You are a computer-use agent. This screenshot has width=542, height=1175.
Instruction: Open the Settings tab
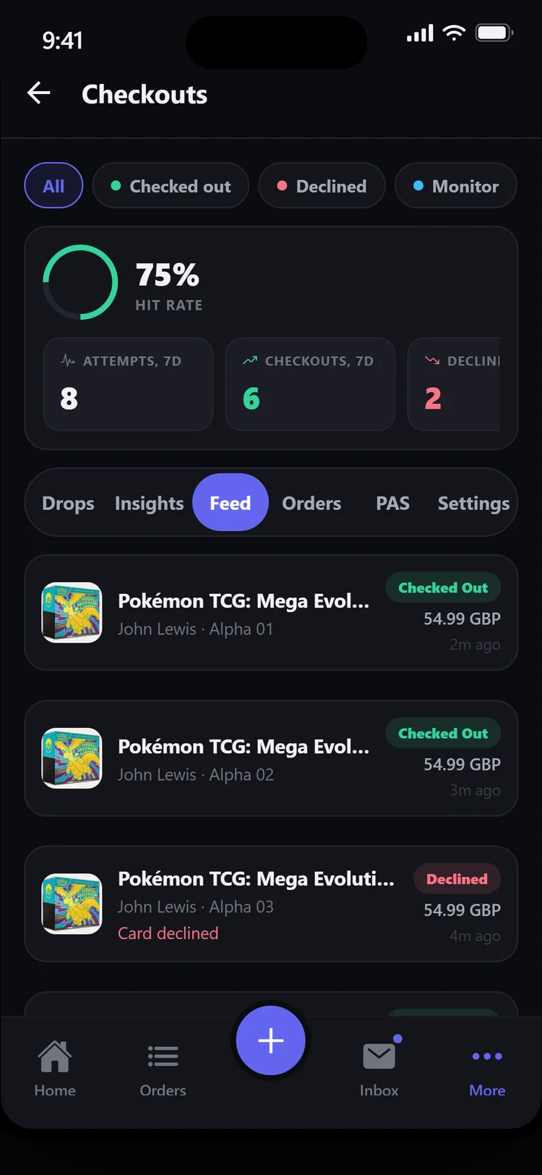pyautogui.click(x=474, y=503)
